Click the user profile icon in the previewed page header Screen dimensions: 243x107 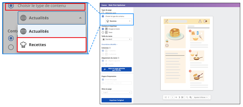pyautogui.click(x=200, y=21)
